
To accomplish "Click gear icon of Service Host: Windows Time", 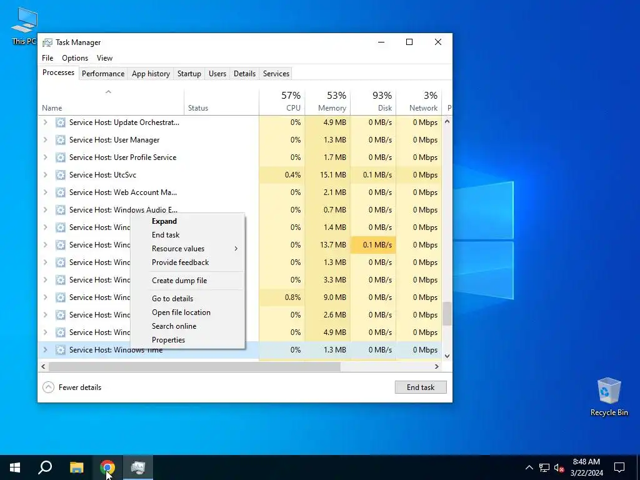I will pos(61,350).
